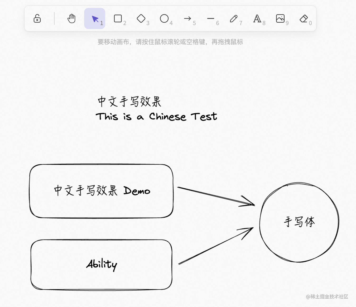Select the Rectangle tool
356x307 pixels.
(118, 18)
